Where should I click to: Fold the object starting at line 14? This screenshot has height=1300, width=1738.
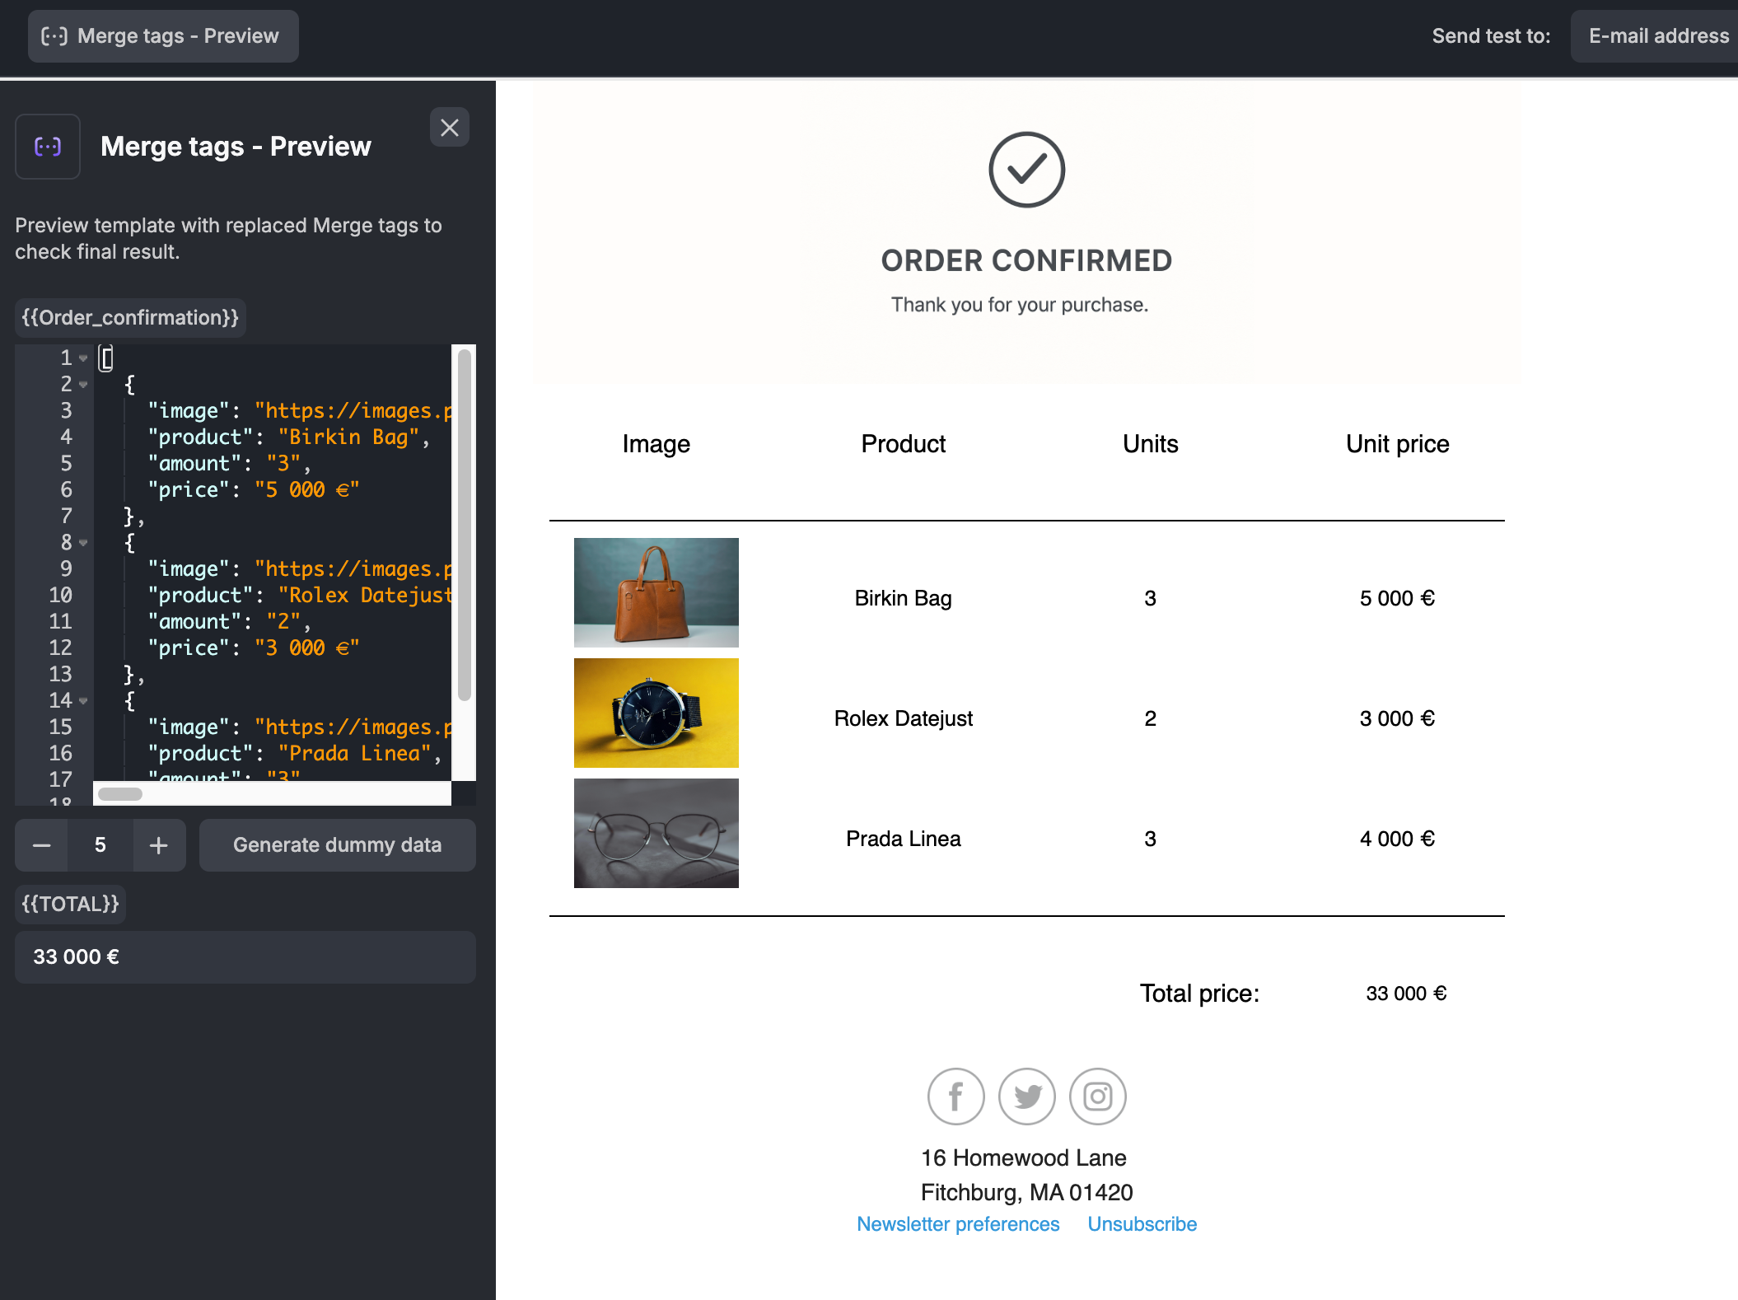point(83,701)
